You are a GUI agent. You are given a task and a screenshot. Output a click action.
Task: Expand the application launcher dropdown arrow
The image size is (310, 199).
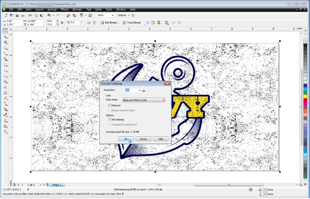(85, 15)
